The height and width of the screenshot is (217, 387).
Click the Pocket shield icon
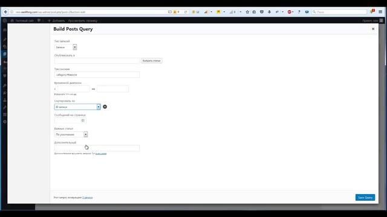pyautogui.click(x=262, y=12)
